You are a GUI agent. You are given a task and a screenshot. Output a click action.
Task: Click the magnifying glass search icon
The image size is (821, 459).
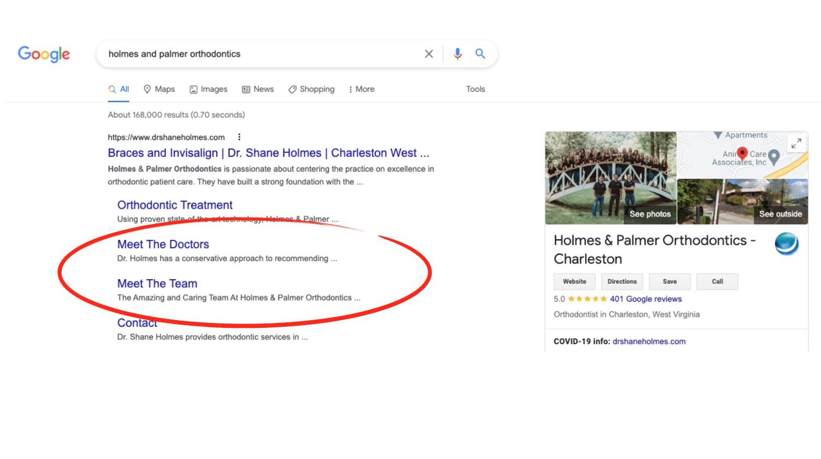pos(480,54)
